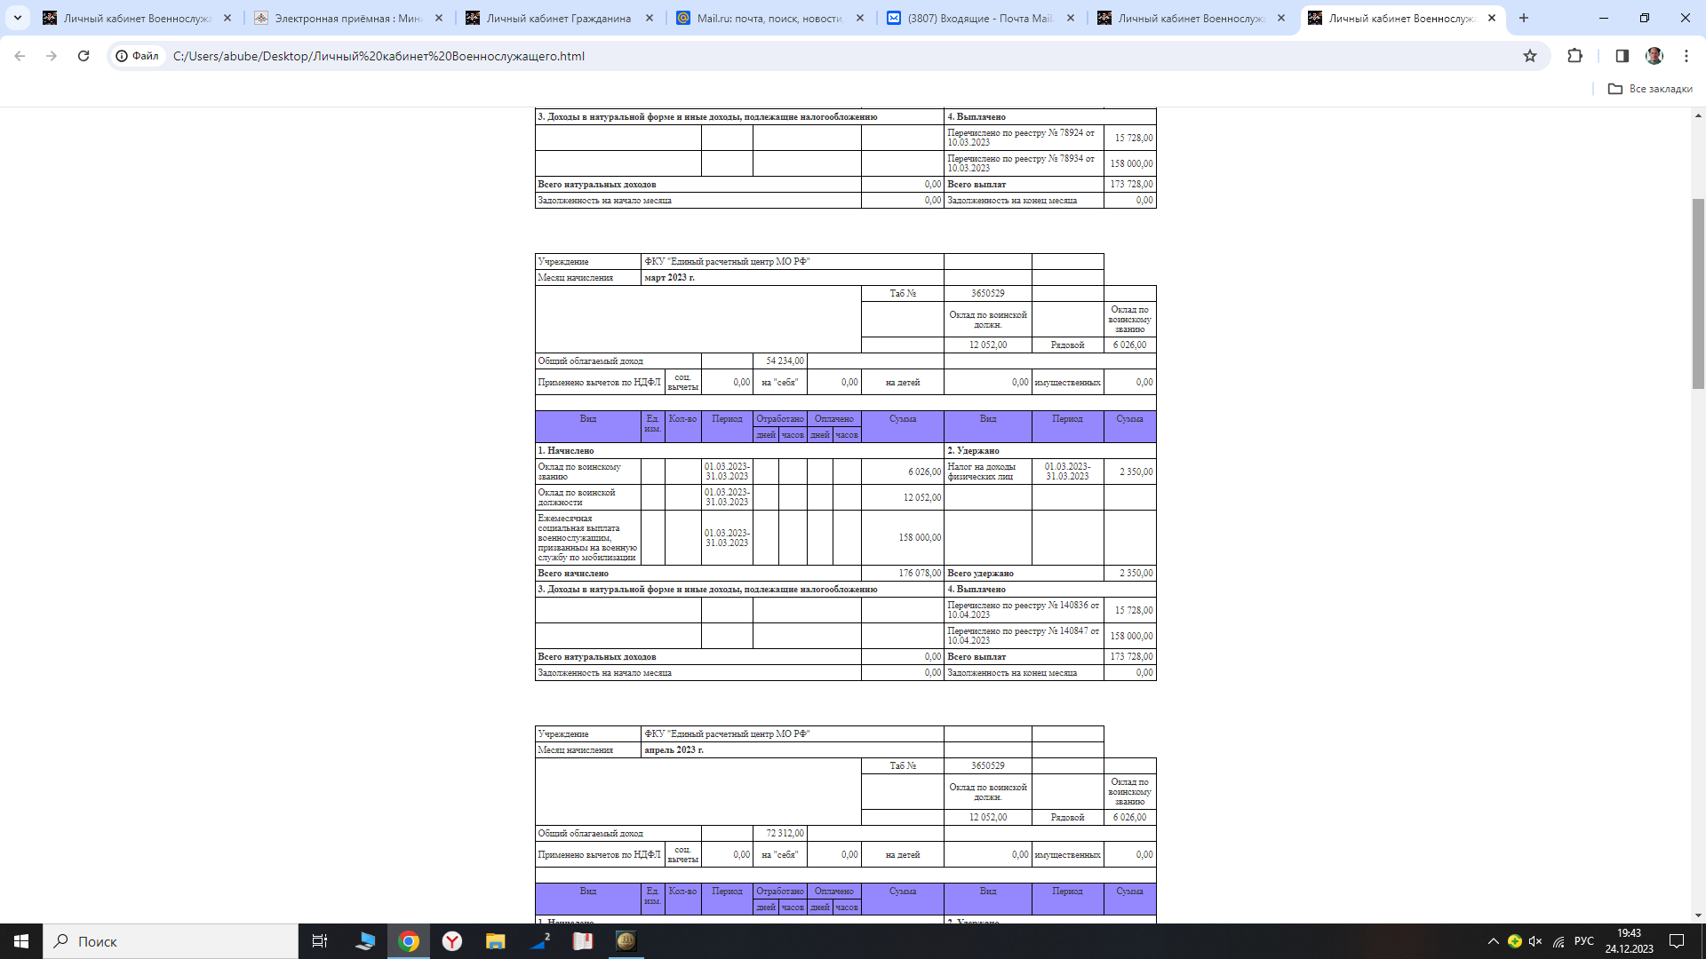Open Chrome three-dot menu
This screenshot has width=1706, height=959.
(x=1686, y=56)
